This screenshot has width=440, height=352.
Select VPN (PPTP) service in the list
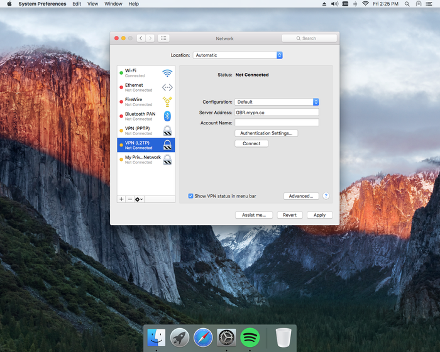coord(146,131)
